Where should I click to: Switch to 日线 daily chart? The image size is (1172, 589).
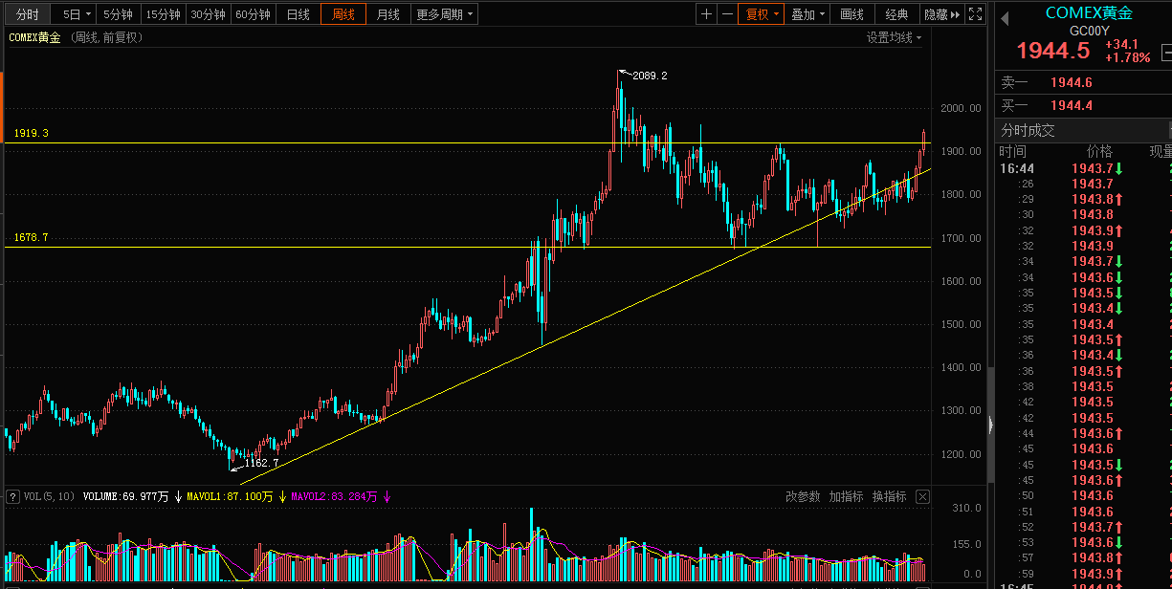[299, 14]
